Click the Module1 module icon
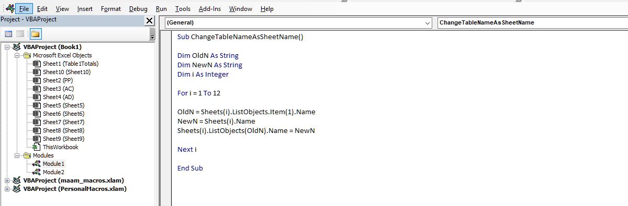This screenshot has height=206, width=628. point(36,164)
